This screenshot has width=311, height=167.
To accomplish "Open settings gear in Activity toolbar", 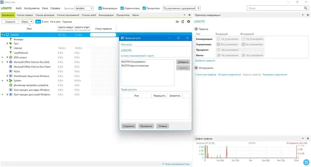I will [188, 21].
